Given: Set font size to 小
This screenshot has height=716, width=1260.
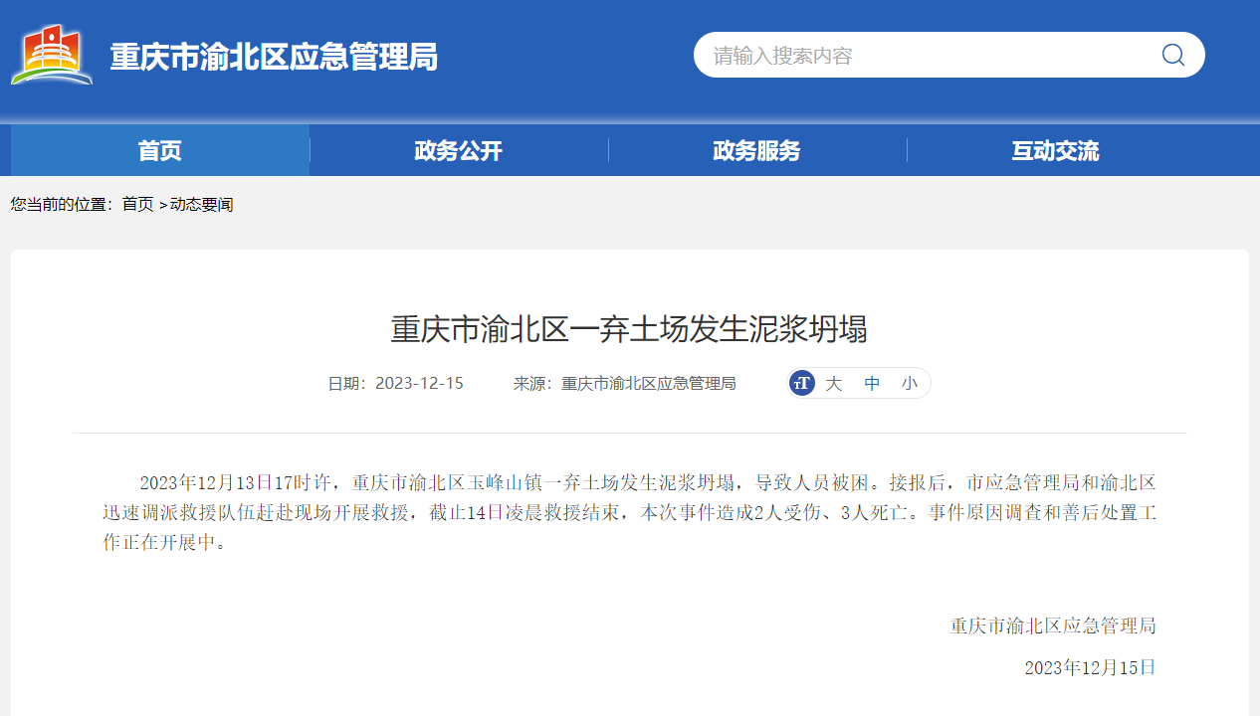Looking at the screenshot, I should pos(910,383).
